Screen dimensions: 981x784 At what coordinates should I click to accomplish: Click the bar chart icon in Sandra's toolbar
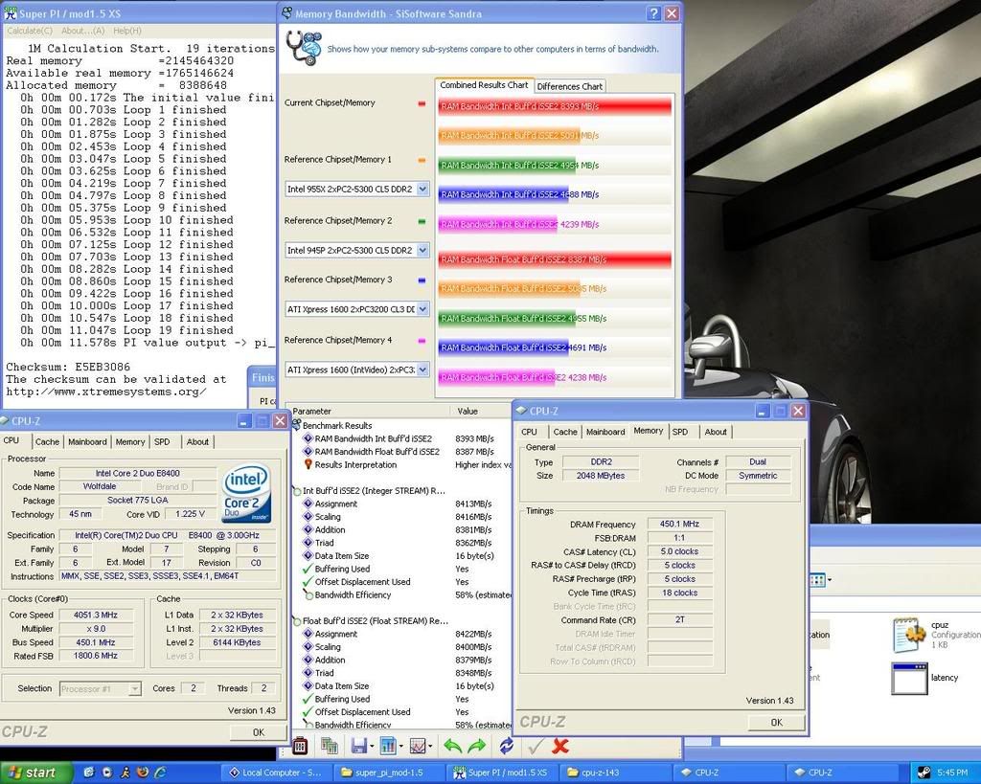point(388,746)
